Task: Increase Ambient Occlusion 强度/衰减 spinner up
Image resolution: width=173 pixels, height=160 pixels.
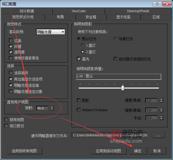Action: coord(161,109)
